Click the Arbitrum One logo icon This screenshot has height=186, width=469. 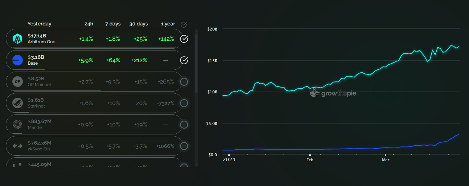point(17,39)
